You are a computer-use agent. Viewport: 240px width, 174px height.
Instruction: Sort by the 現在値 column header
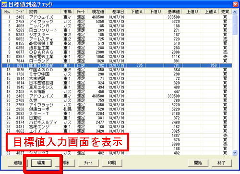point(97,12)
